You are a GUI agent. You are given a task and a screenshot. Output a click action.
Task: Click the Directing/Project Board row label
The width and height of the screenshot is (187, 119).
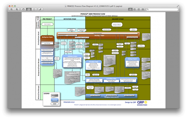pyautogui.click(x=38, y=39)
